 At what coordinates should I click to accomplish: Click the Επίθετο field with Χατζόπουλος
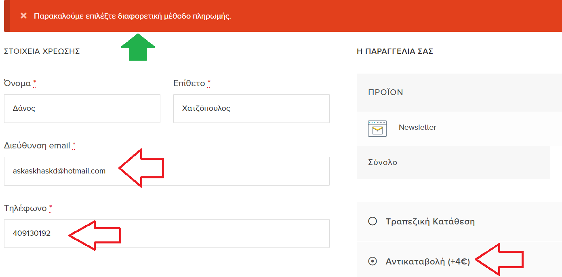tap(251, 108)
